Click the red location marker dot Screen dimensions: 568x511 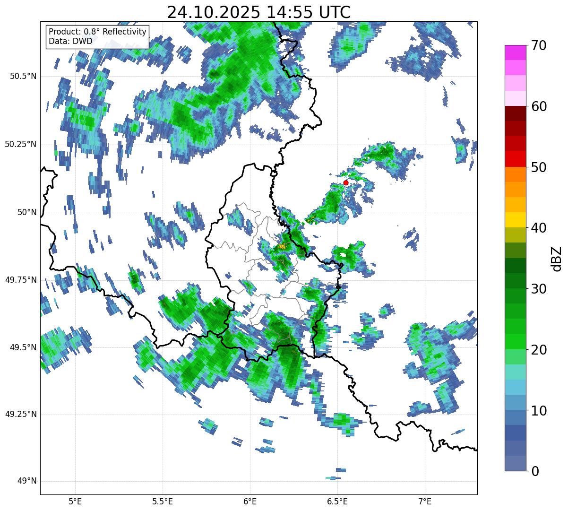(346, 182)
